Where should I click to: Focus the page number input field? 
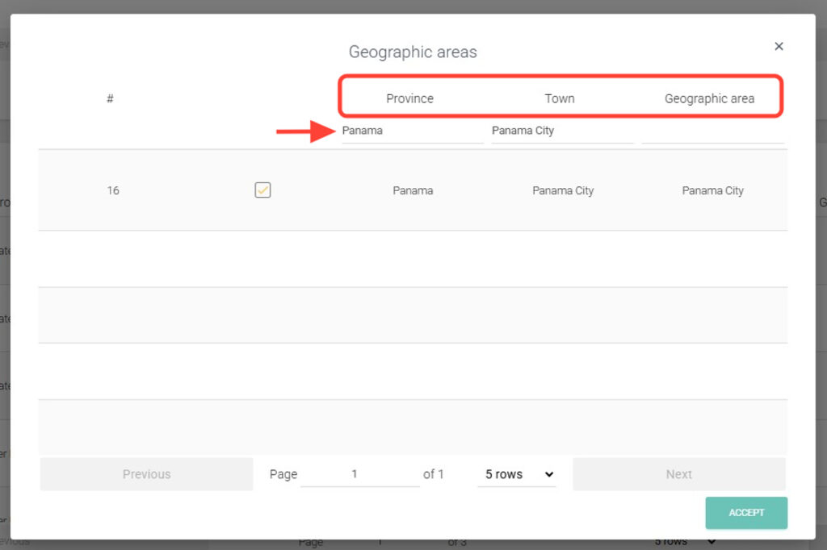(359, 474)
